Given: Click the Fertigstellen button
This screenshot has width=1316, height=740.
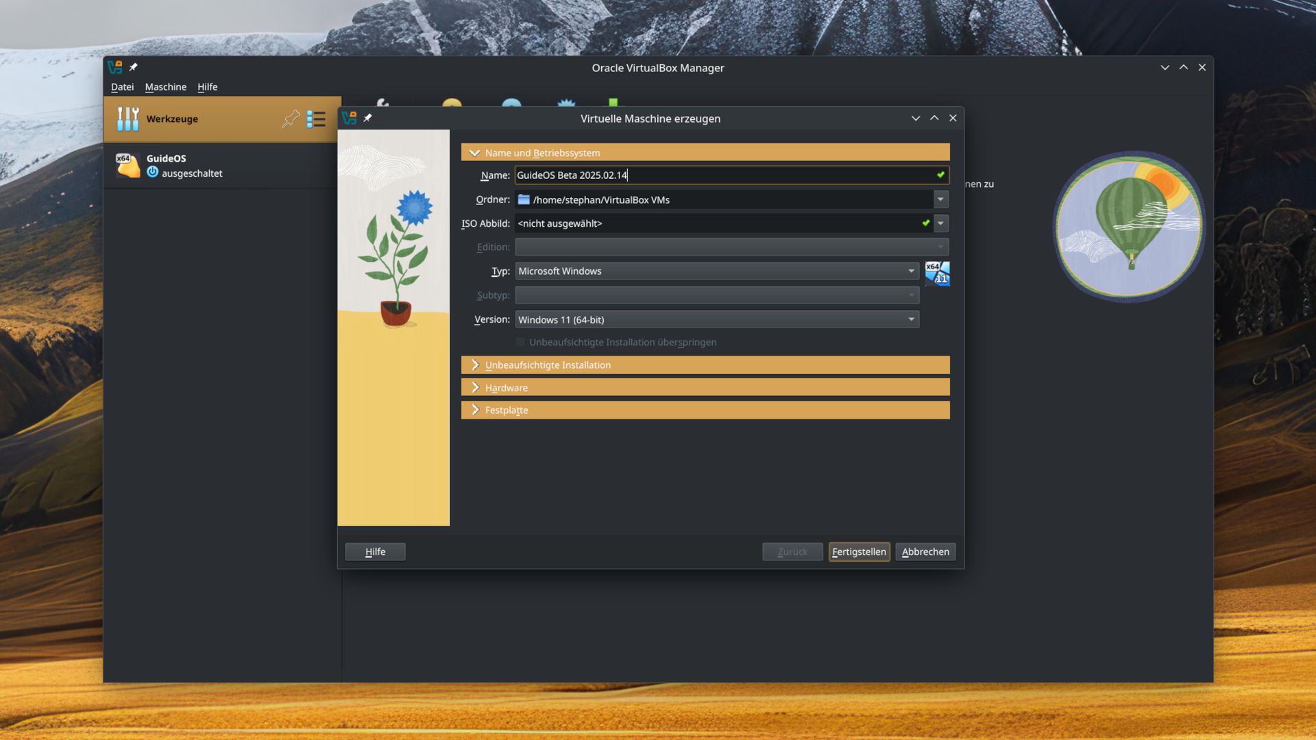Looking at the screenshot, I should click(859, 552).
